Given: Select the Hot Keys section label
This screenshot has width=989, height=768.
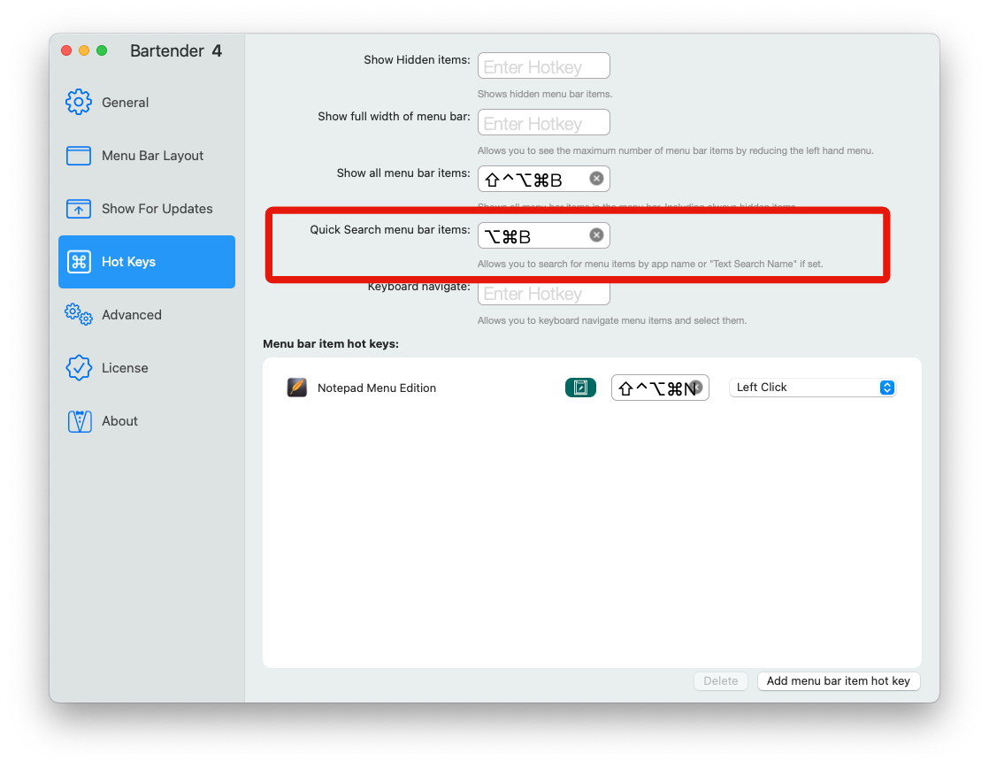Looking at the screenshot, I should point(128,261).
